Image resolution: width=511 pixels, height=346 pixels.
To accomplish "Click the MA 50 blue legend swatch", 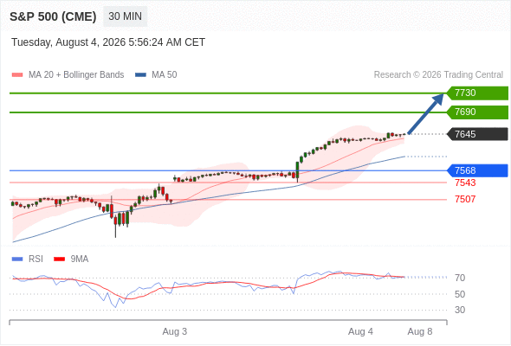I will [140, 75].
